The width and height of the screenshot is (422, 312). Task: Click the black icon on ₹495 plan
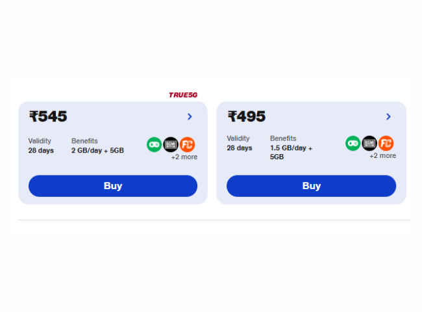click(x=369, y=144)
